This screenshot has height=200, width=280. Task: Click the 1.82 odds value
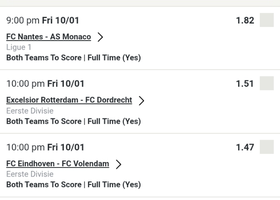tap(245, 20)
